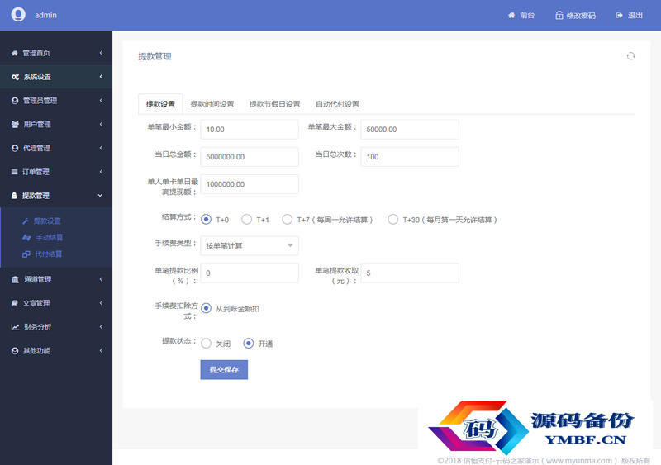Collapse the 提款管理 menu chevron
This screenshot has width=661, height=465.
click(100, 196)
